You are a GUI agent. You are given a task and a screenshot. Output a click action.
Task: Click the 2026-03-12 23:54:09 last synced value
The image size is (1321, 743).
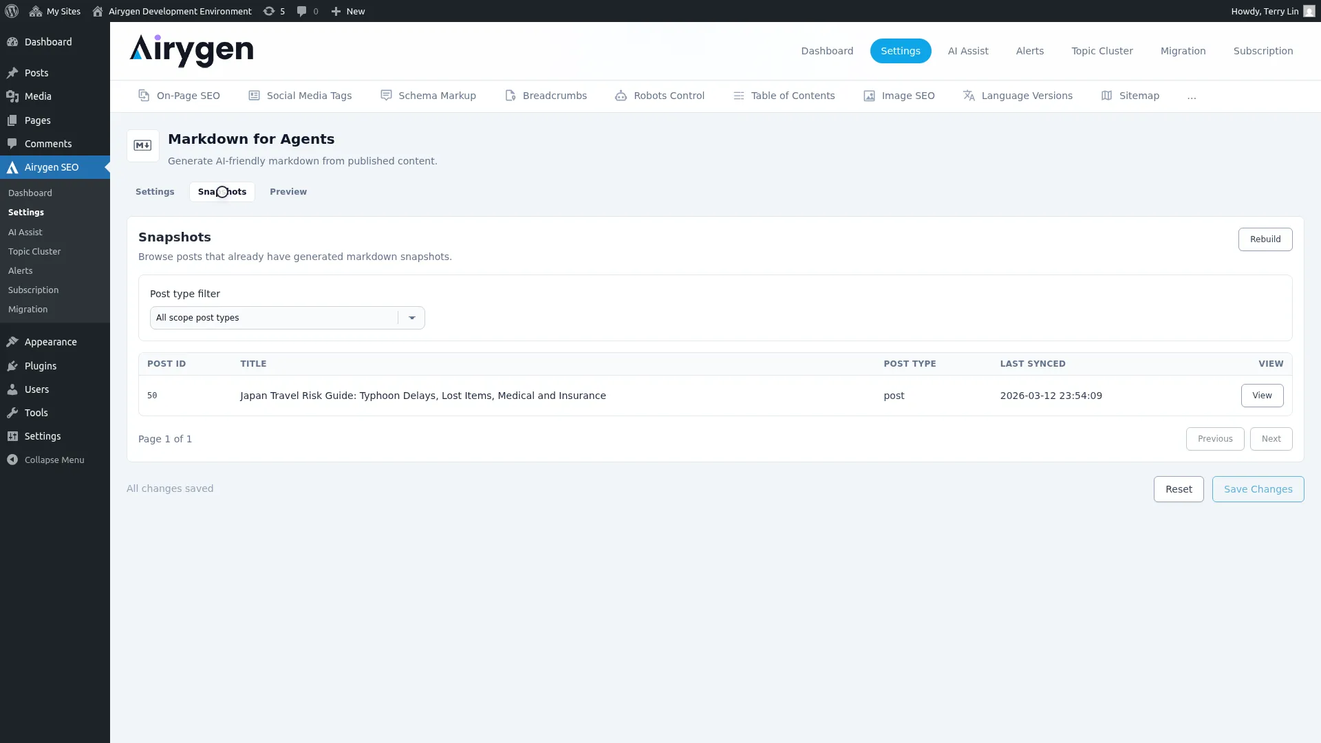[x=1051, y=396]
